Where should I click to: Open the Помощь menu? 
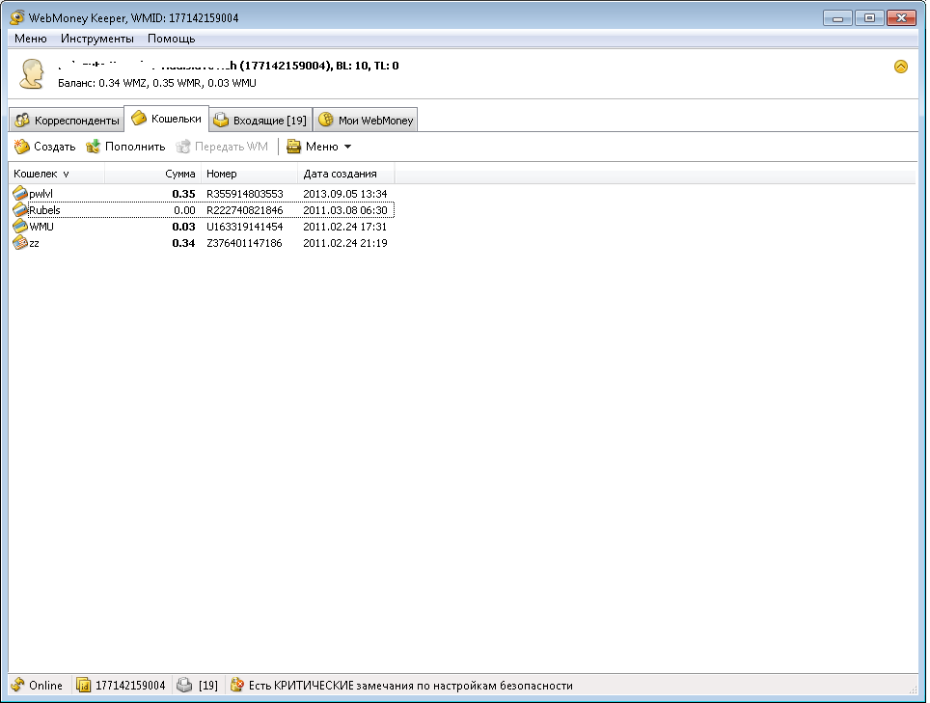(172, 39)
